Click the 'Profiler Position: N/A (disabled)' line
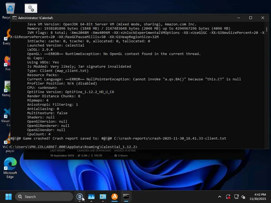Screen dimensions: 271x203 [x=62, y=83]
